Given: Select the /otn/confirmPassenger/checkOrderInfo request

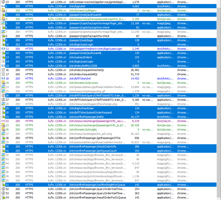Looking at the screenshot, I should coord(108,146).
